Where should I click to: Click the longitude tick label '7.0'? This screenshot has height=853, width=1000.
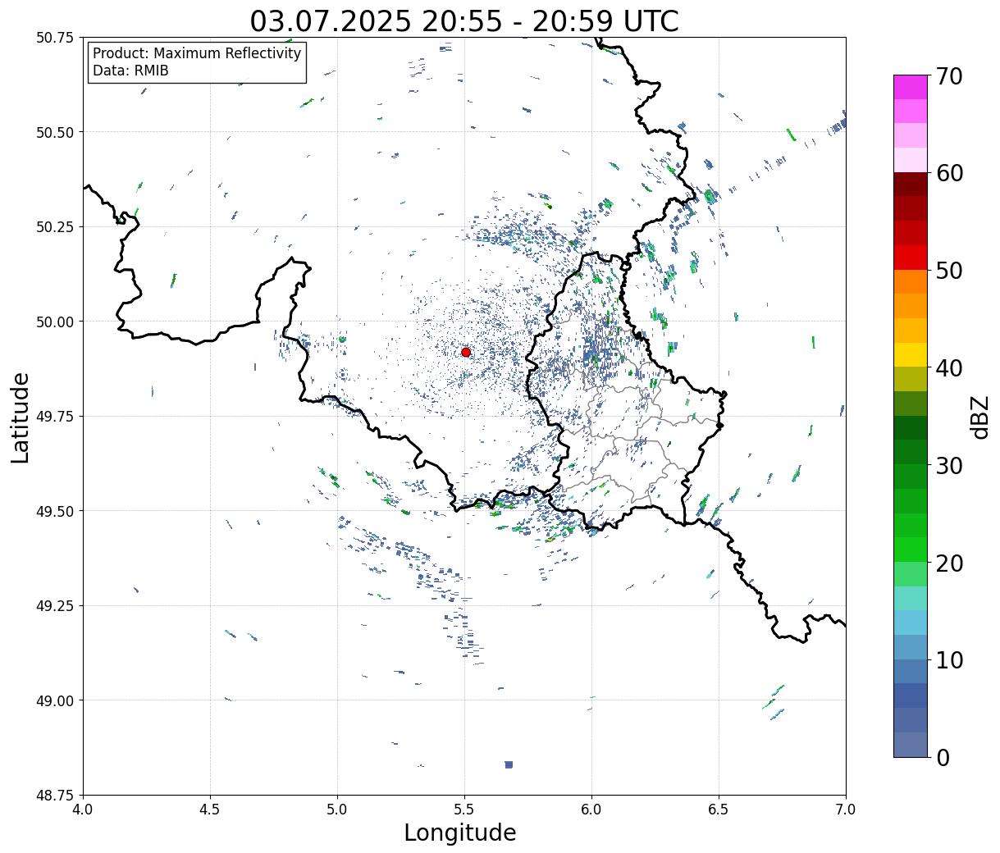coord(846,810)
